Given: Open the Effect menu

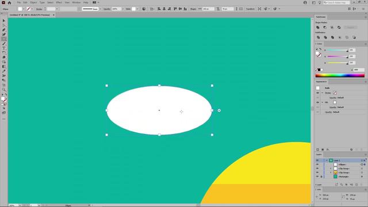Looking at the screenshot, I should (x=59, y=2).
